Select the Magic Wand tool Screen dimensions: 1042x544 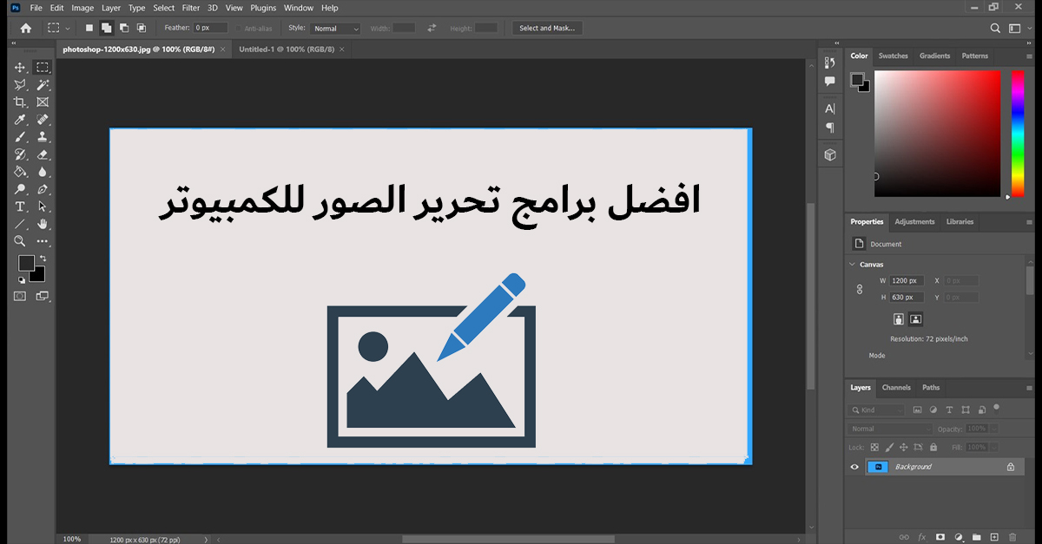(43, 85)
